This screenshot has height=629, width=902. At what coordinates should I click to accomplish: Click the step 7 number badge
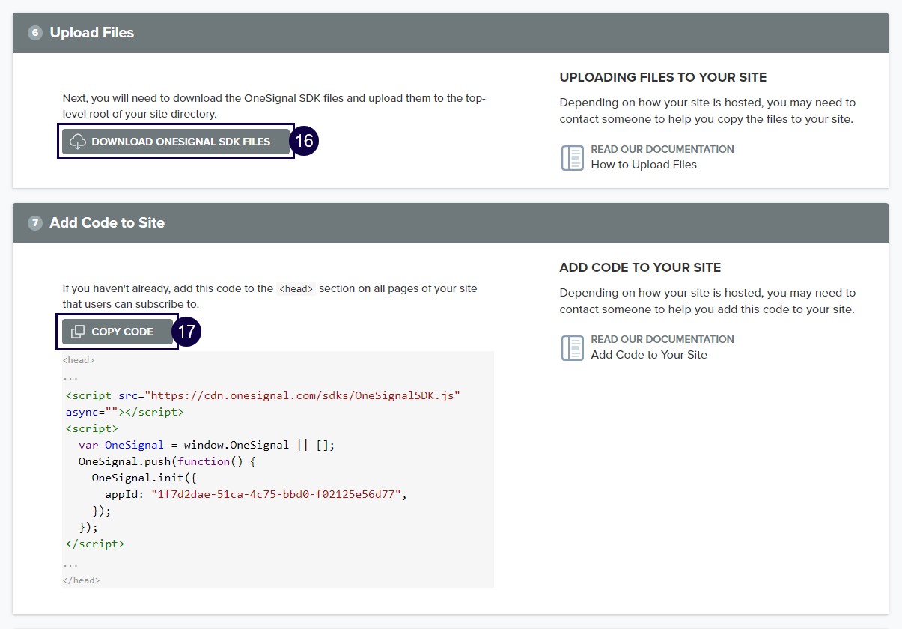(x=34, y=223)
